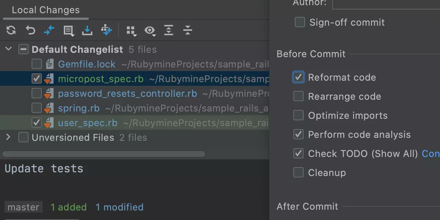Open the Group By icon
Screen dimensions: 440x220
click(x=131, y=31)
